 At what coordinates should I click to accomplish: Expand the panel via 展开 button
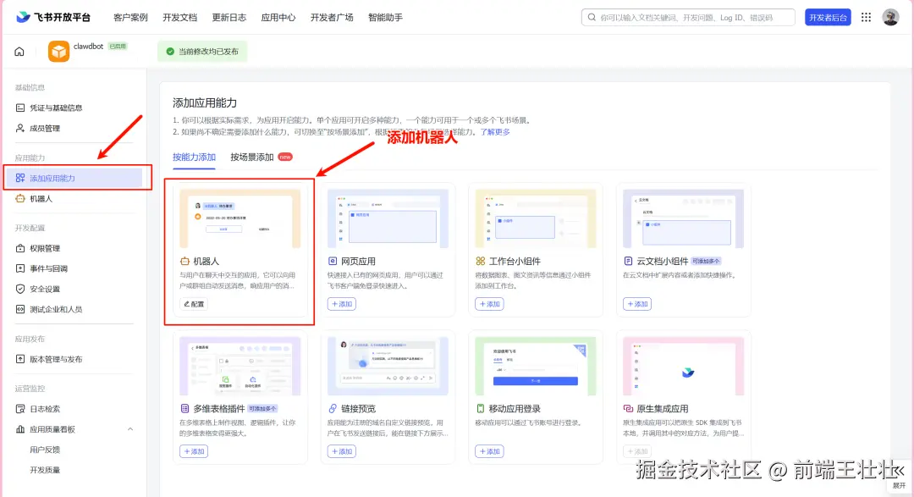(x=900, y=479)
